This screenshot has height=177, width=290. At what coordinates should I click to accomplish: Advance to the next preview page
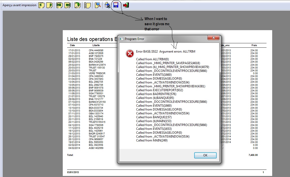tap(49, 5)
